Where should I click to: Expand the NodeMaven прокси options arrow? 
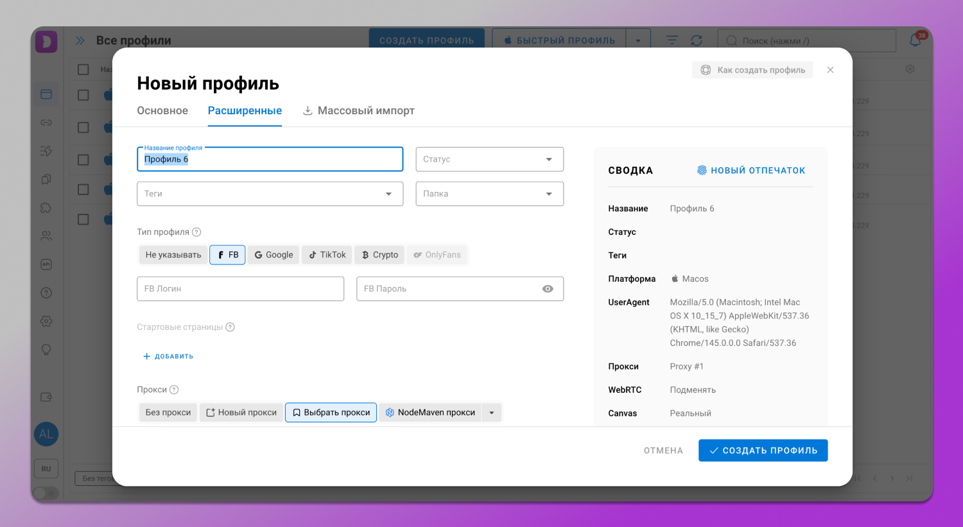point(491,412)
